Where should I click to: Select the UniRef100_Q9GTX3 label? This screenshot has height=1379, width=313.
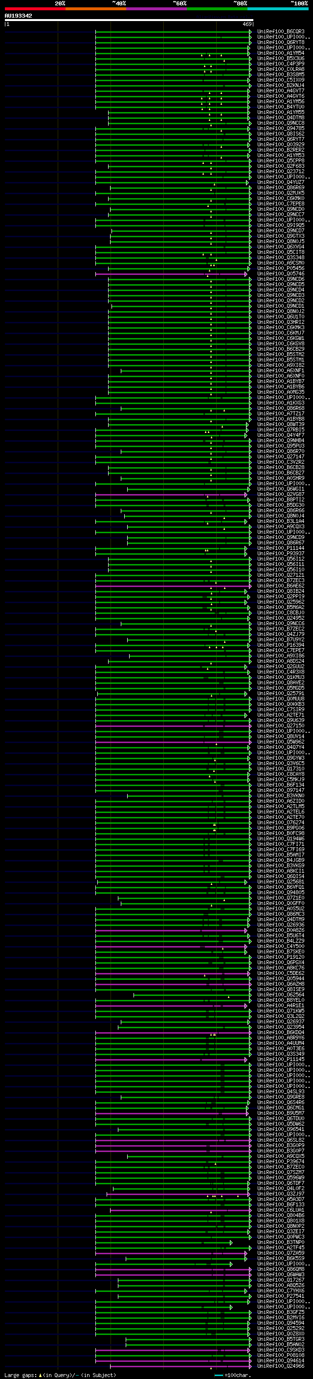pos(281,236)
